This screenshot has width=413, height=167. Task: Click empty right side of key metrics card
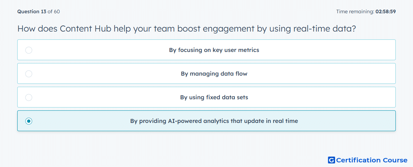tap(342, 50)
